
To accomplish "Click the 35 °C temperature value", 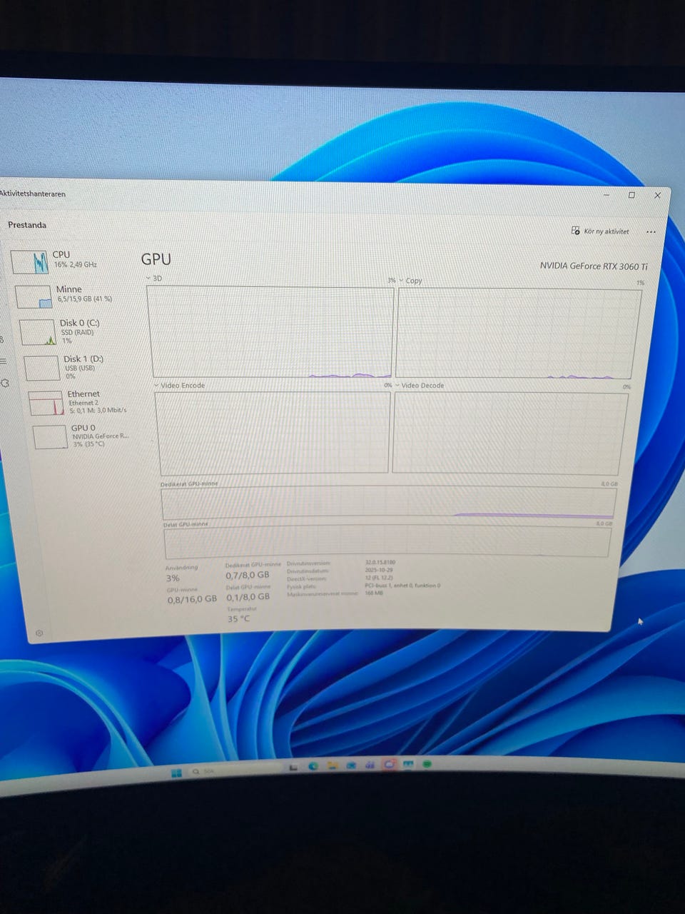I will [x=239, y=619].
